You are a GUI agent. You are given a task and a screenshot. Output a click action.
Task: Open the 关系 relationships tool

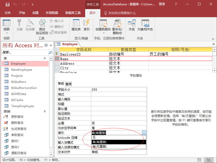pyautogui.click(x=132, y=25)
